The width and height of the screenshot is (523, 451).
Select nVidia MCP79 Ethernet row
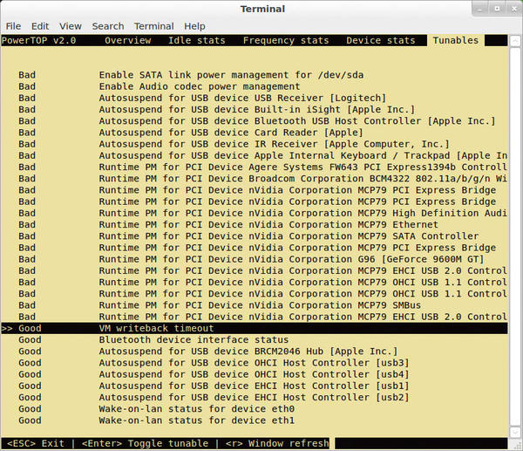[x=255, y=225]
